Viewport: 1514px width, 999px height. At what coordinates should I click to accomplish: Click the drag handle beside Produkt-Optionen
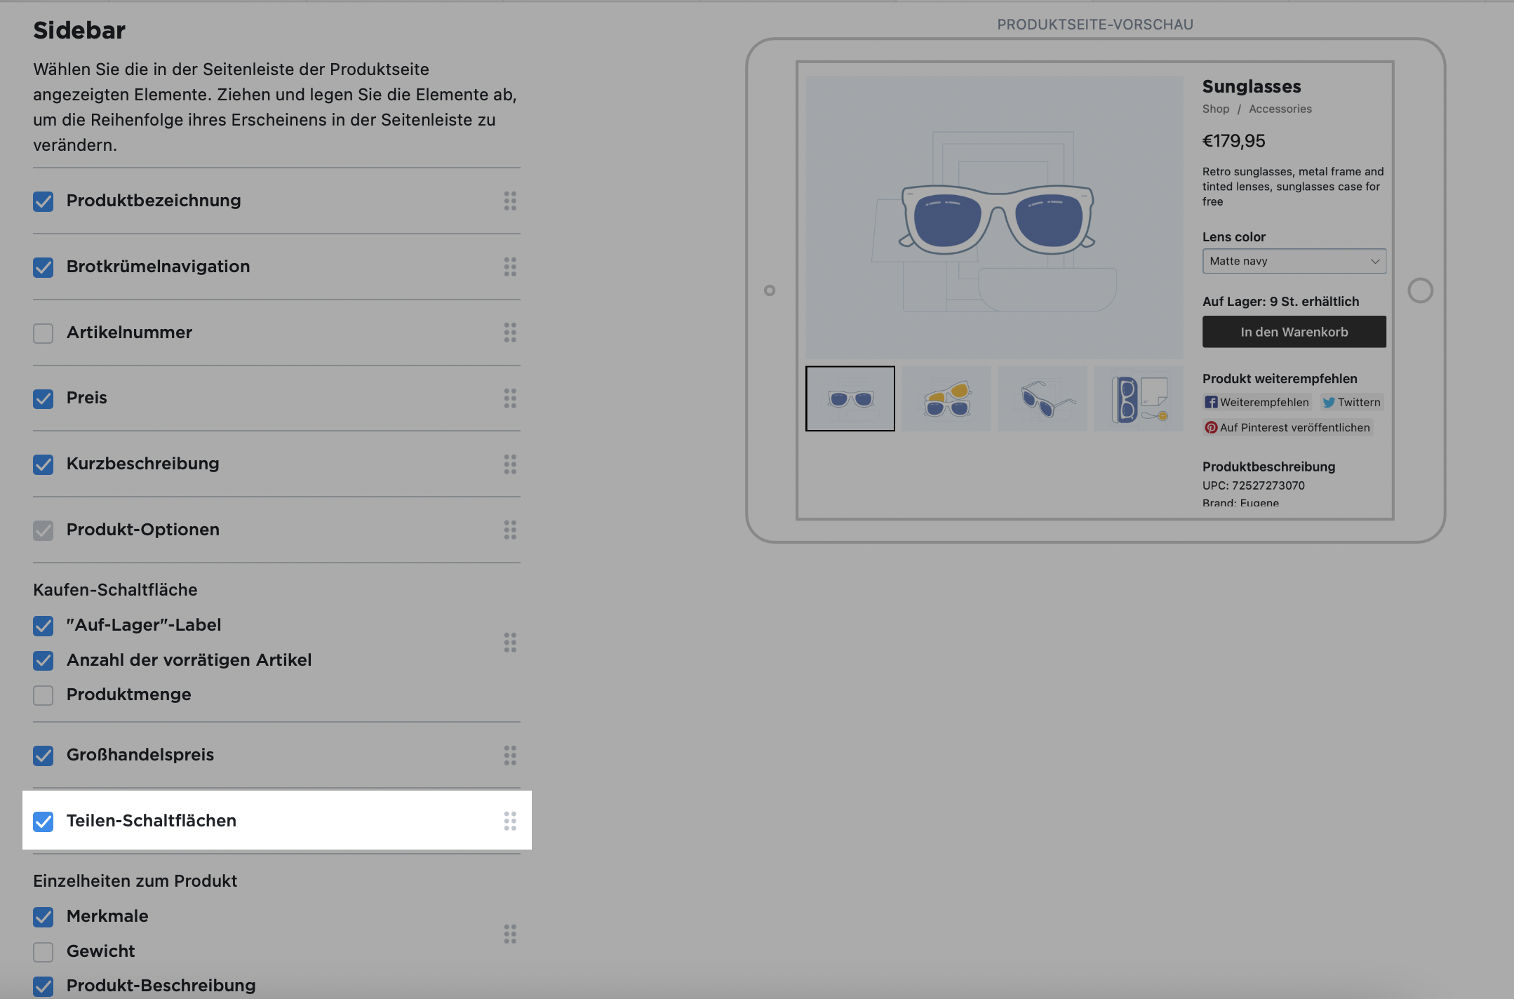click(x=511, y=530)
